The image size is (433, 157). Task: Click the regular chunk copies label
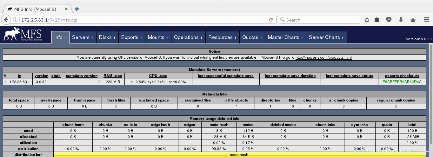point(396,100)
